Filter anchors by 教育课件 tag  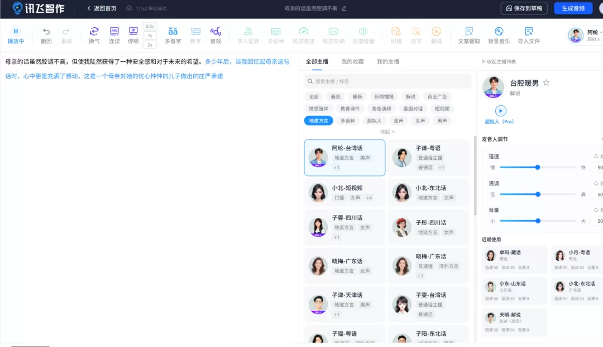click(350, 109)
